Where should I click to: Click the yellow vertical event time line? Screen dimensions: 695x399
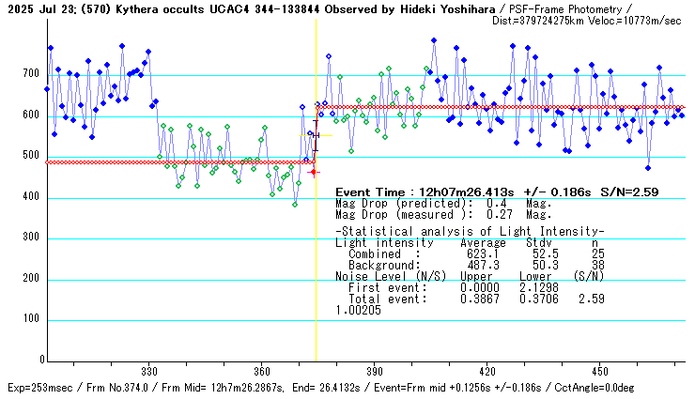coord(316,282)
